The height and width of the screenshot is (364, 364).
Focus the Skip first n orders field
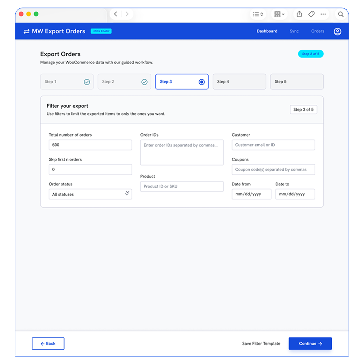point(90,169)
